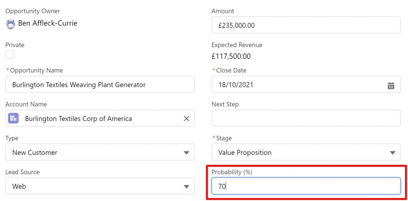The height and width of the screenshot is (201, 408).
Task: Click the owner name Ben Affleck-Currie
Action: coord(47,23)
